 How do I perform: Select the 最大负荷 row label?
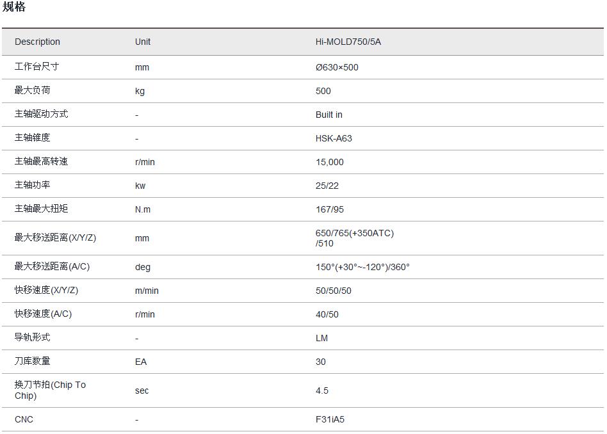tap(32, 90)
